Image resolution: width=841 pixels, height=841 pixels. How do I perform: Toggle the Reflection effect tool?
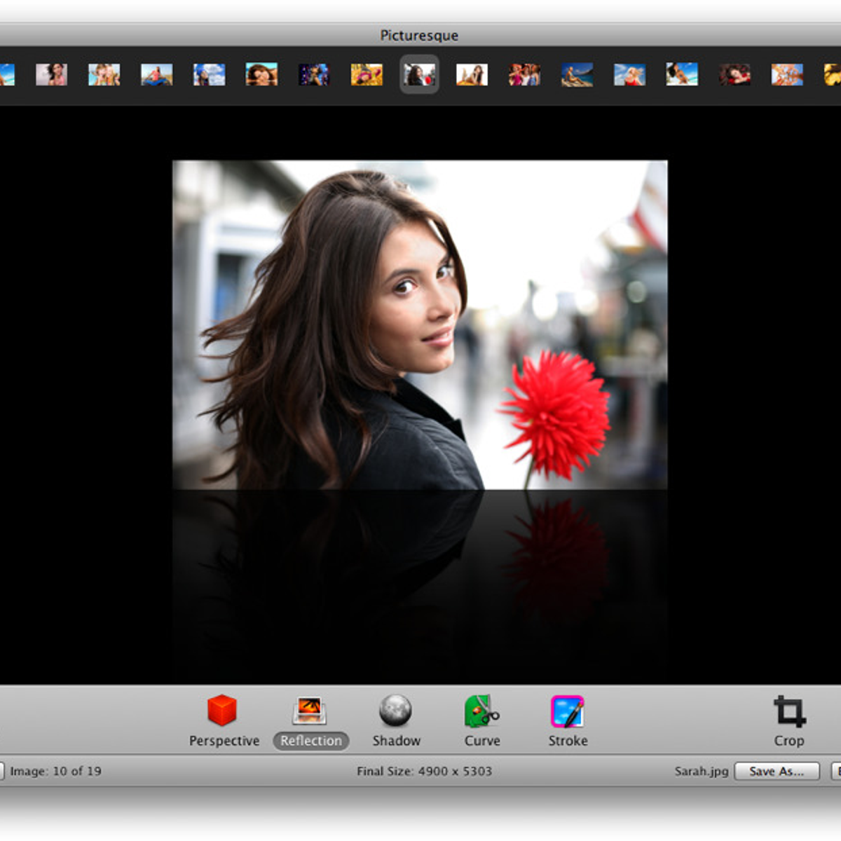pyautogui.click(x=310, y=711)
